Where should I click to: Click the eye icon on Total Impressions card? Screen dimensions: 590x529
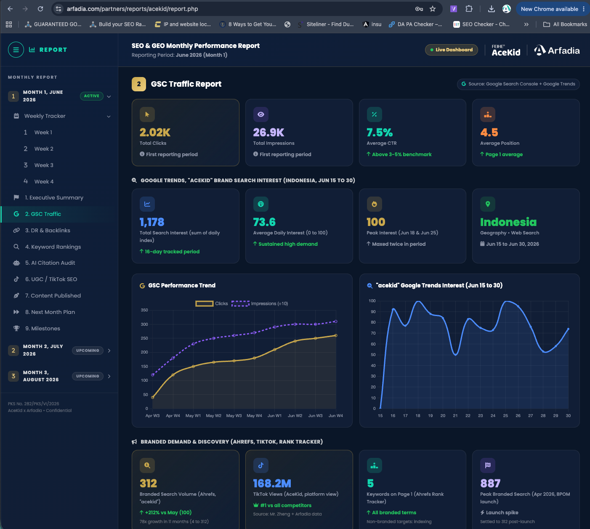(261, 114)
